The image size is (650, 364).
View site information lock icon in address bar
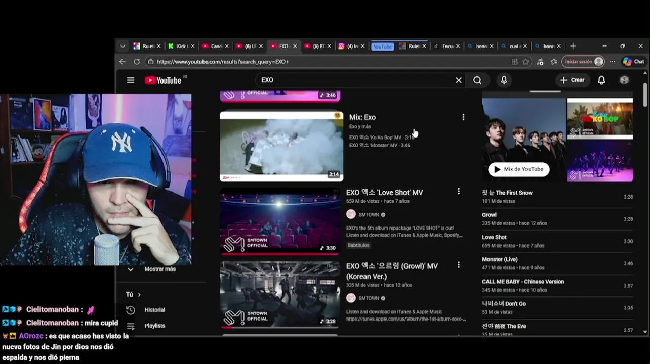pyautogui.click(x=150, y=61)
